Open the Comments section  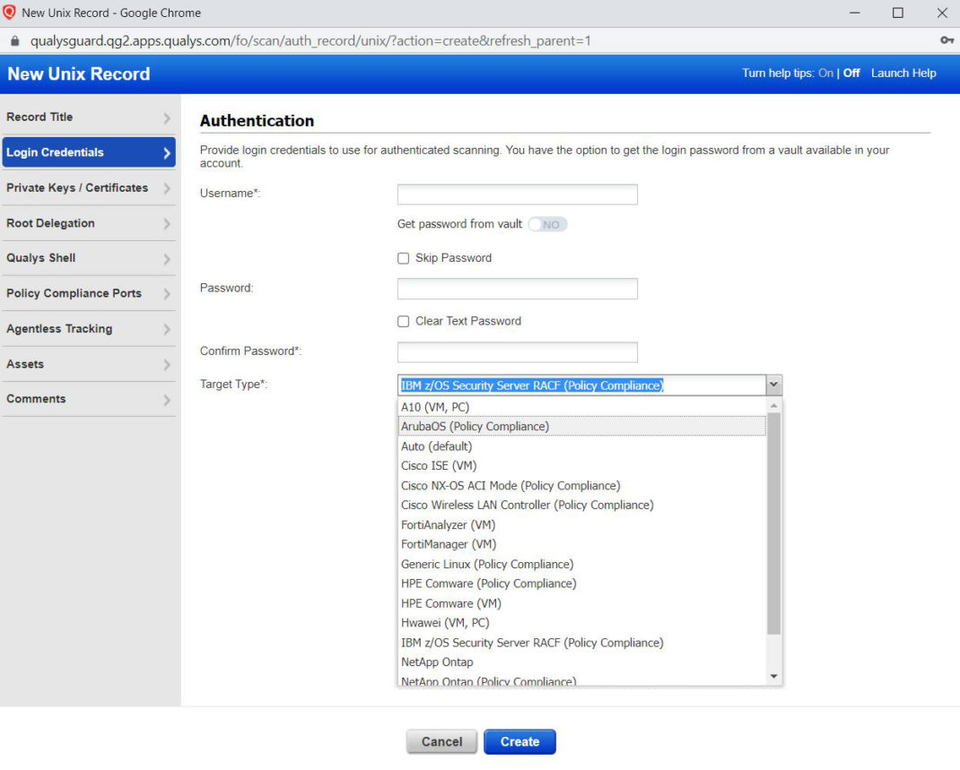tap(89, 399)
